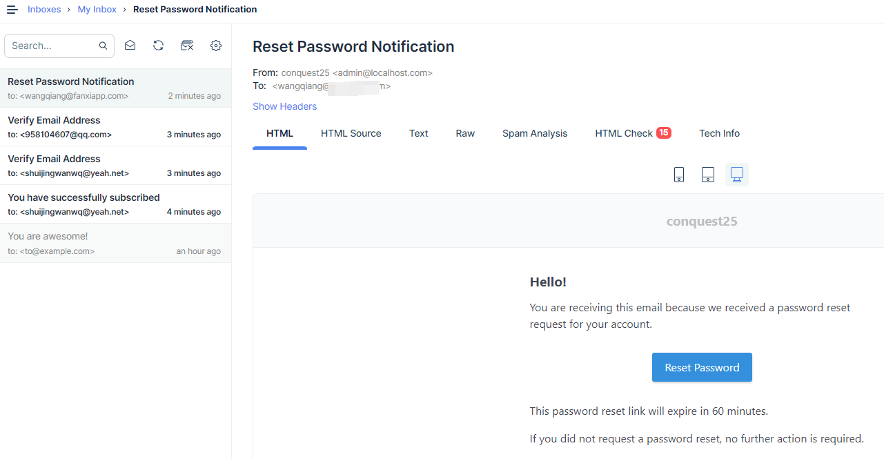Switch to tablet preview view
The width and height of the screenshot is (884, 459).
(x=708, y=175)
